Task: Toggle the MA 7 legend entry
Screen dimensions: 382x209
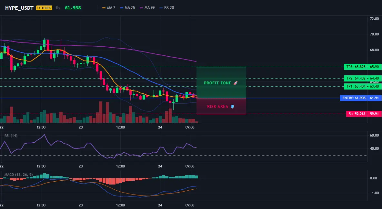Action: click(109, 8)
